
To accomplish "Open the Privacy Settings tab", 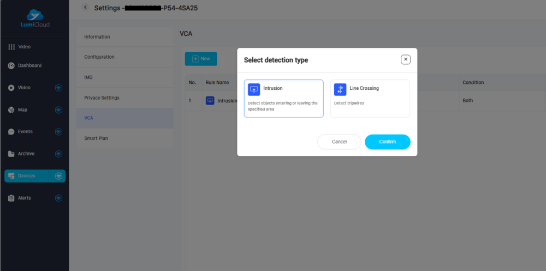I will coord(102,98).
